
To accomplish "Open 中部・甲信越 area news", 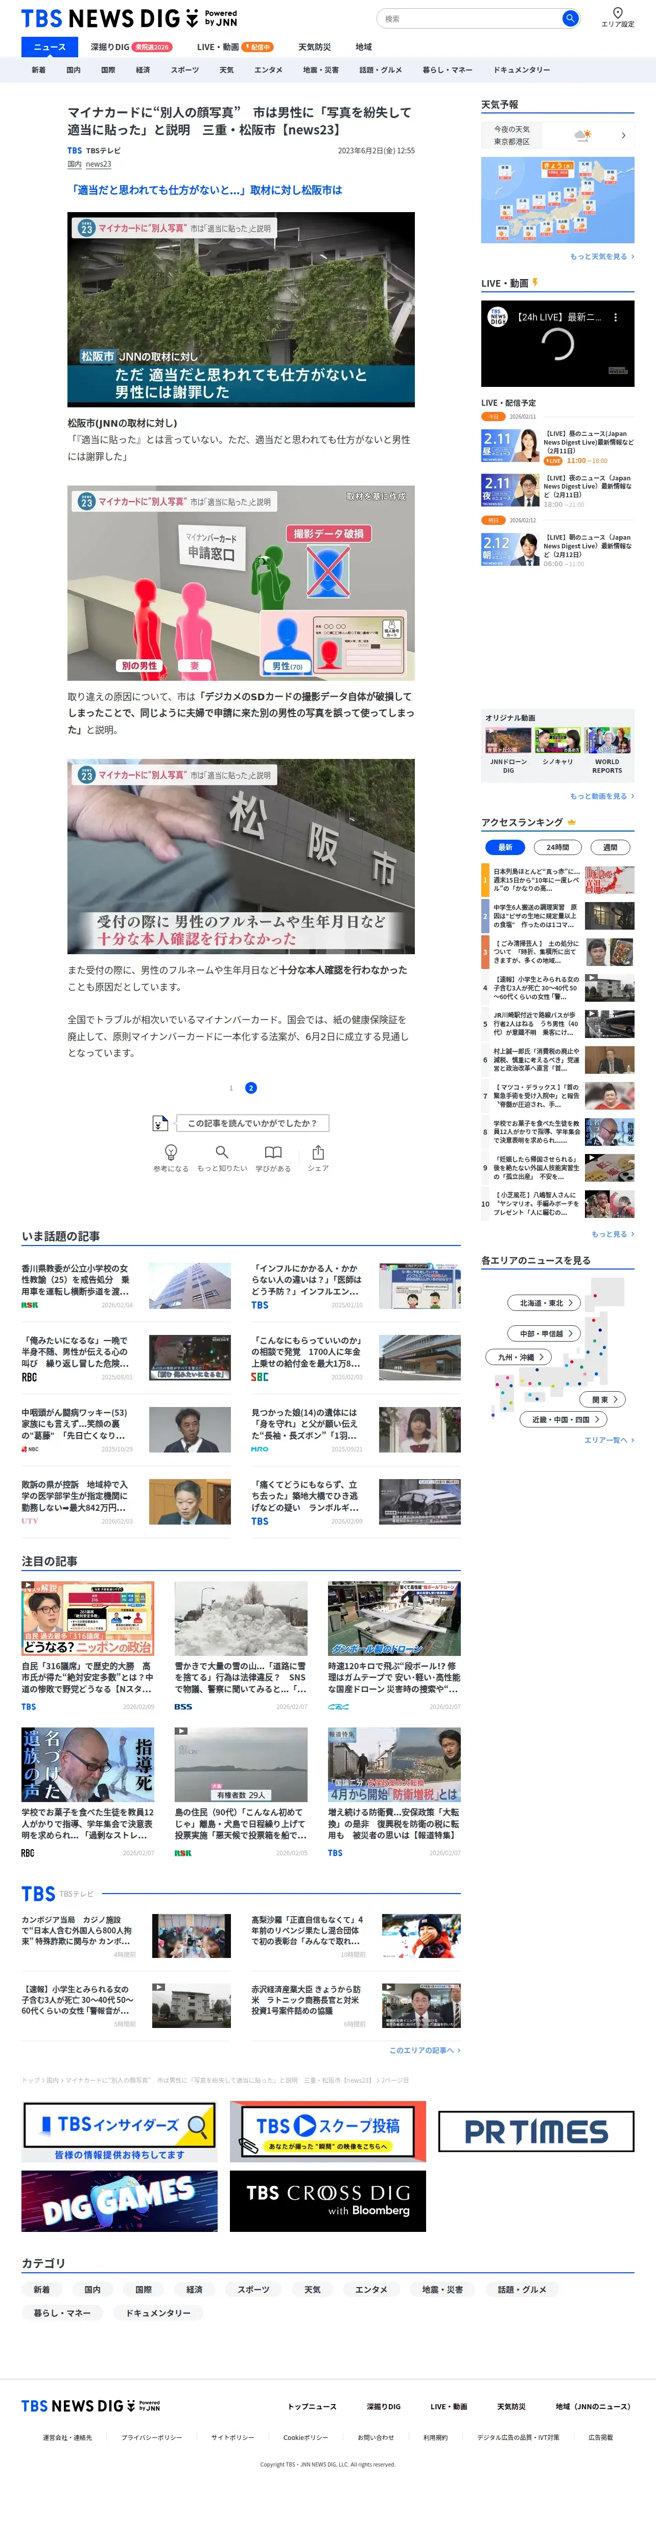I will [545, 1333].
